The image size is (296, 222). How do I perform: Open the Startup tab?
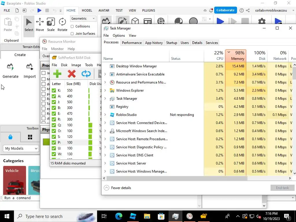[x=172, y=43]
